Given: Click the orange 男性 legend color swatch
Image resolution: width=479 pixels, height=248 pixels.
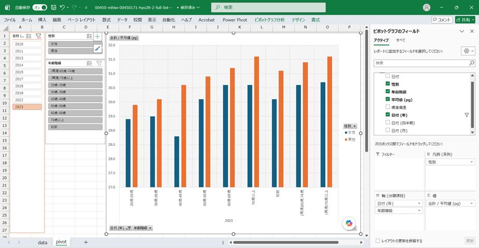Looking at the screenshot, I should (346, 139).
